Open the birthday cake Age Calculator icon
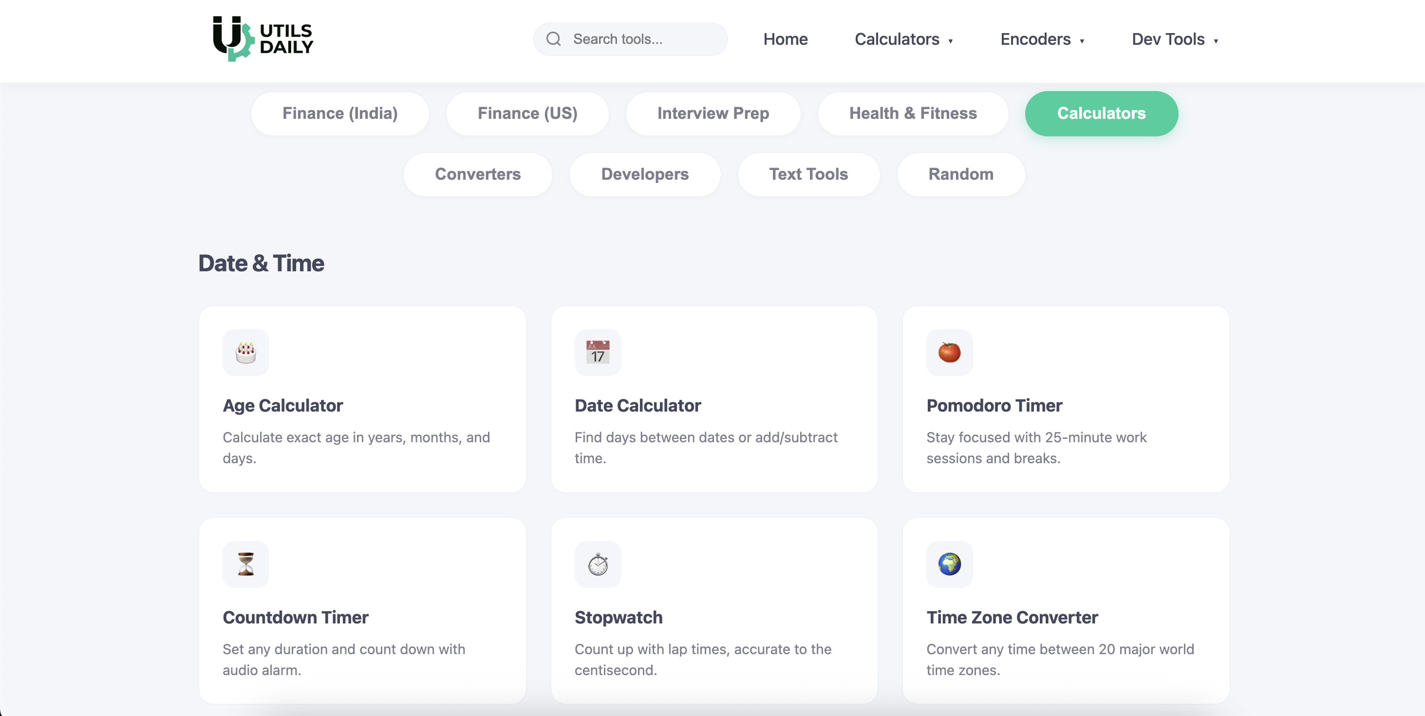The image size is (1425, 716). point(245,353)
